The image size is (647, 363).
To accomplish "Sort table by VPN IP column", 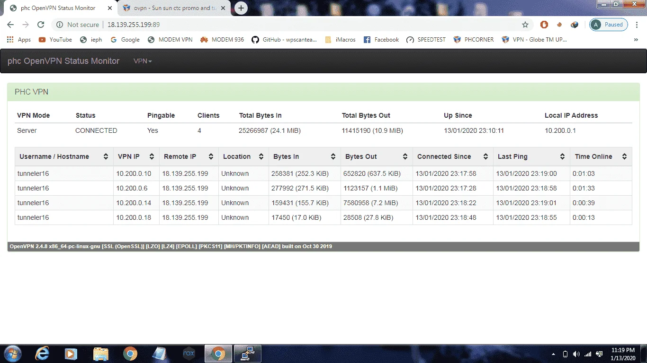I will 136,156.
